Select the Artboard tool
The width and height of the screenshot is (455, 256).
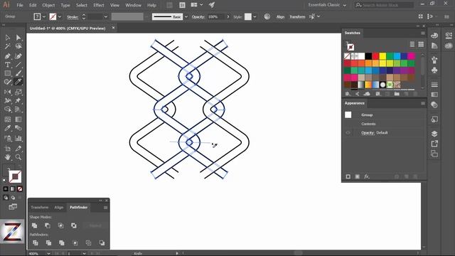tap(8, 149)
